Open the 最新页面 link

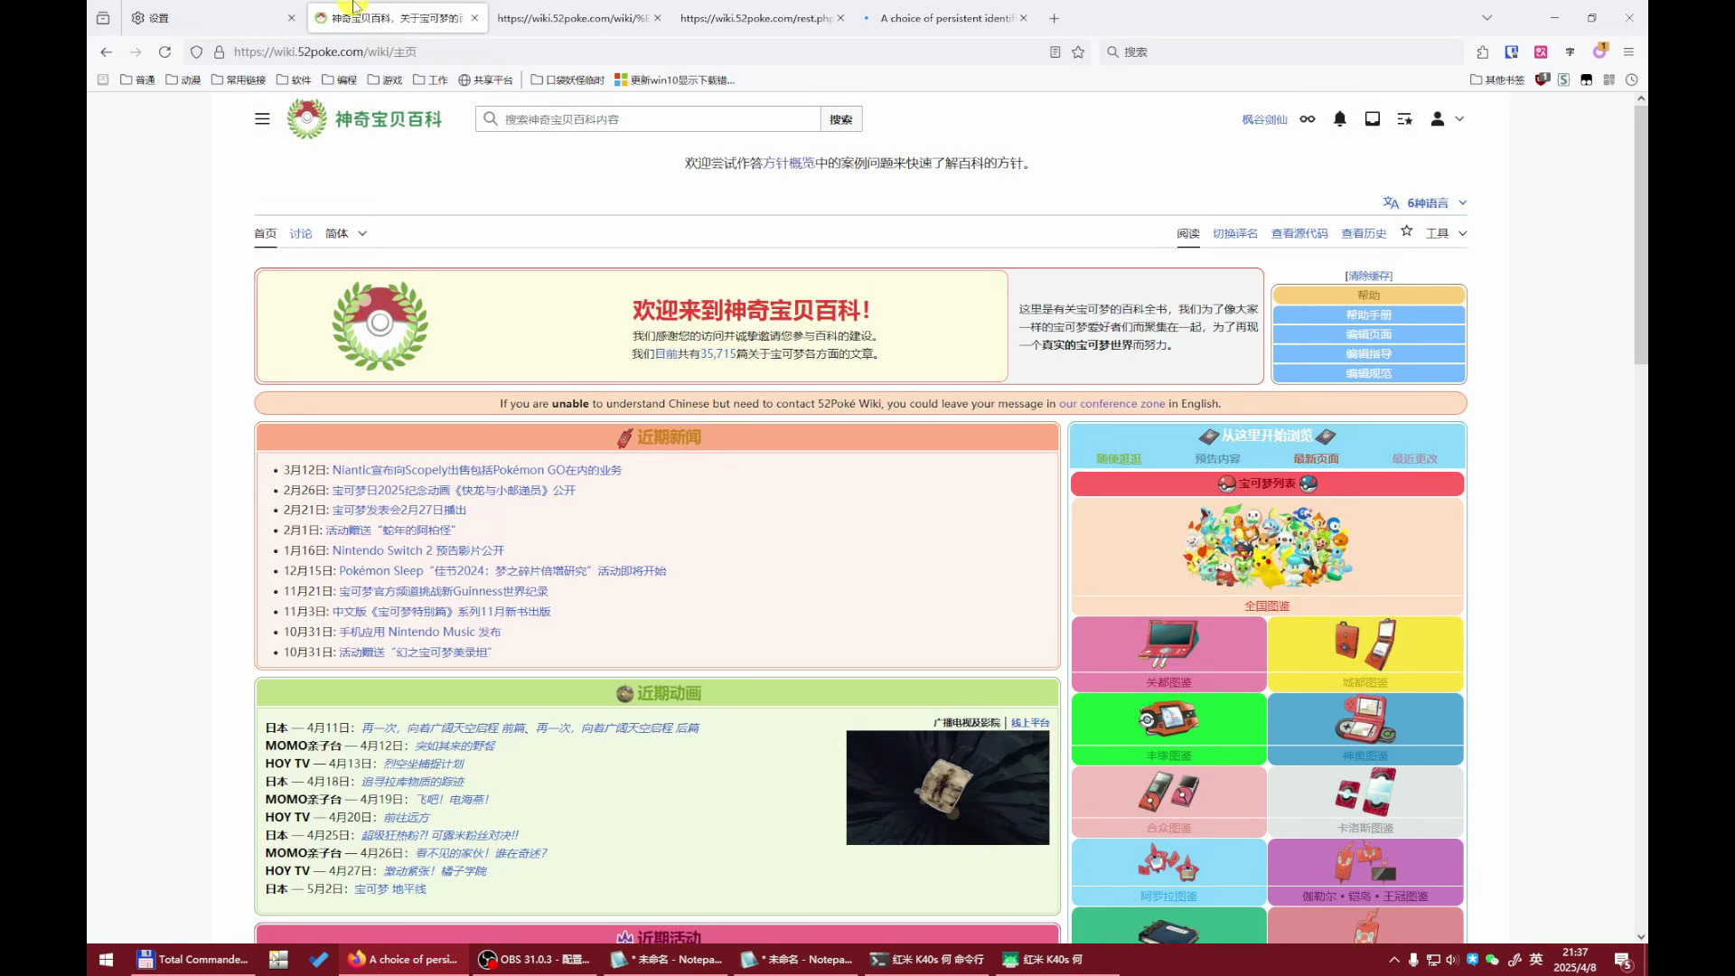(1316, 459)
